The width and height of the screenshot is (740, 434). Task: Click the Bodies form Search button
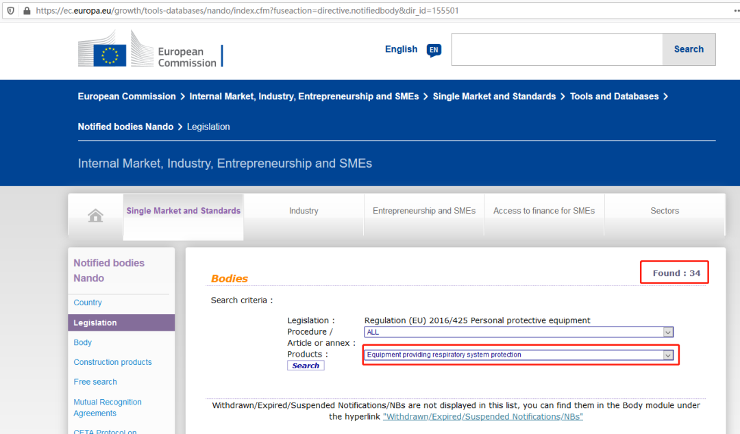306,366
